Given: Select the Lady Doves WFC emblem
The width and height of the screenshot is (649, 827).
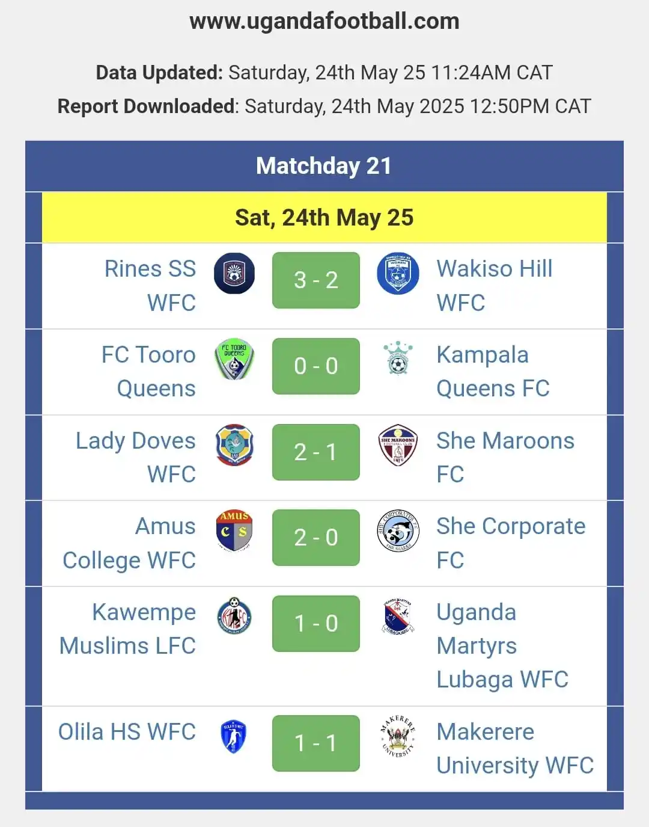Looking at the screenshot, I should 234,445.
